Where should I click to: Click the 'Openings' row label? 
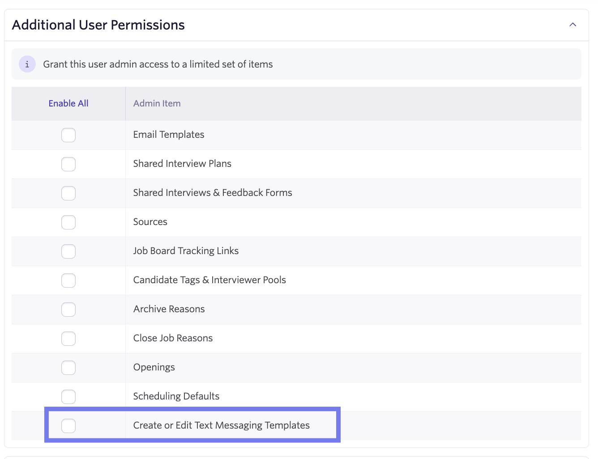pyautogui.click(x=154, y=367)
